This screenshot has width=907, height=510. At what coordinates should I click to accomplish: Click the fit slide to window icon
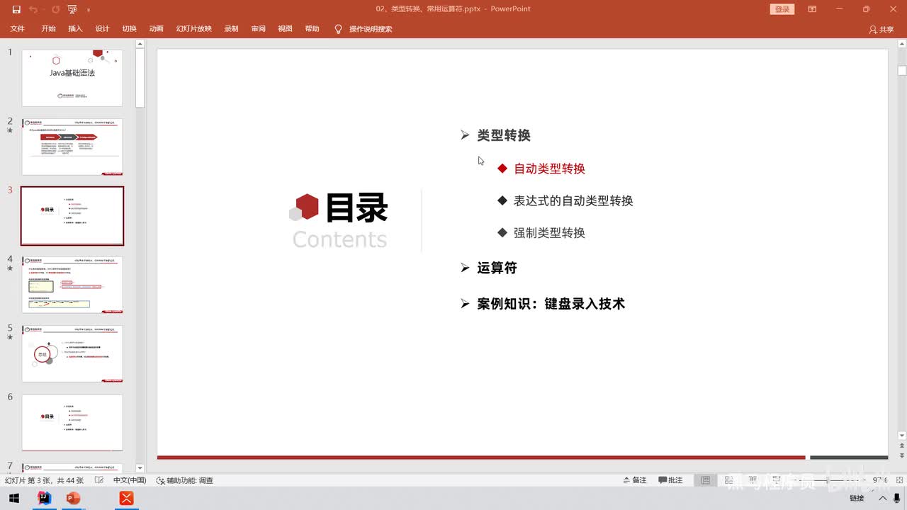click(898, 480)
